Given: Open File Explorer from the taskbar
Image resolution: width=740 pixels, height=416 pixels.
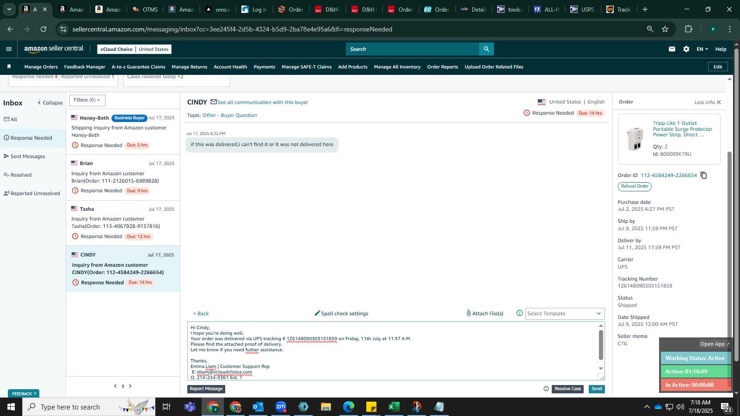Looking at the screenshot, I should (326, 407).
